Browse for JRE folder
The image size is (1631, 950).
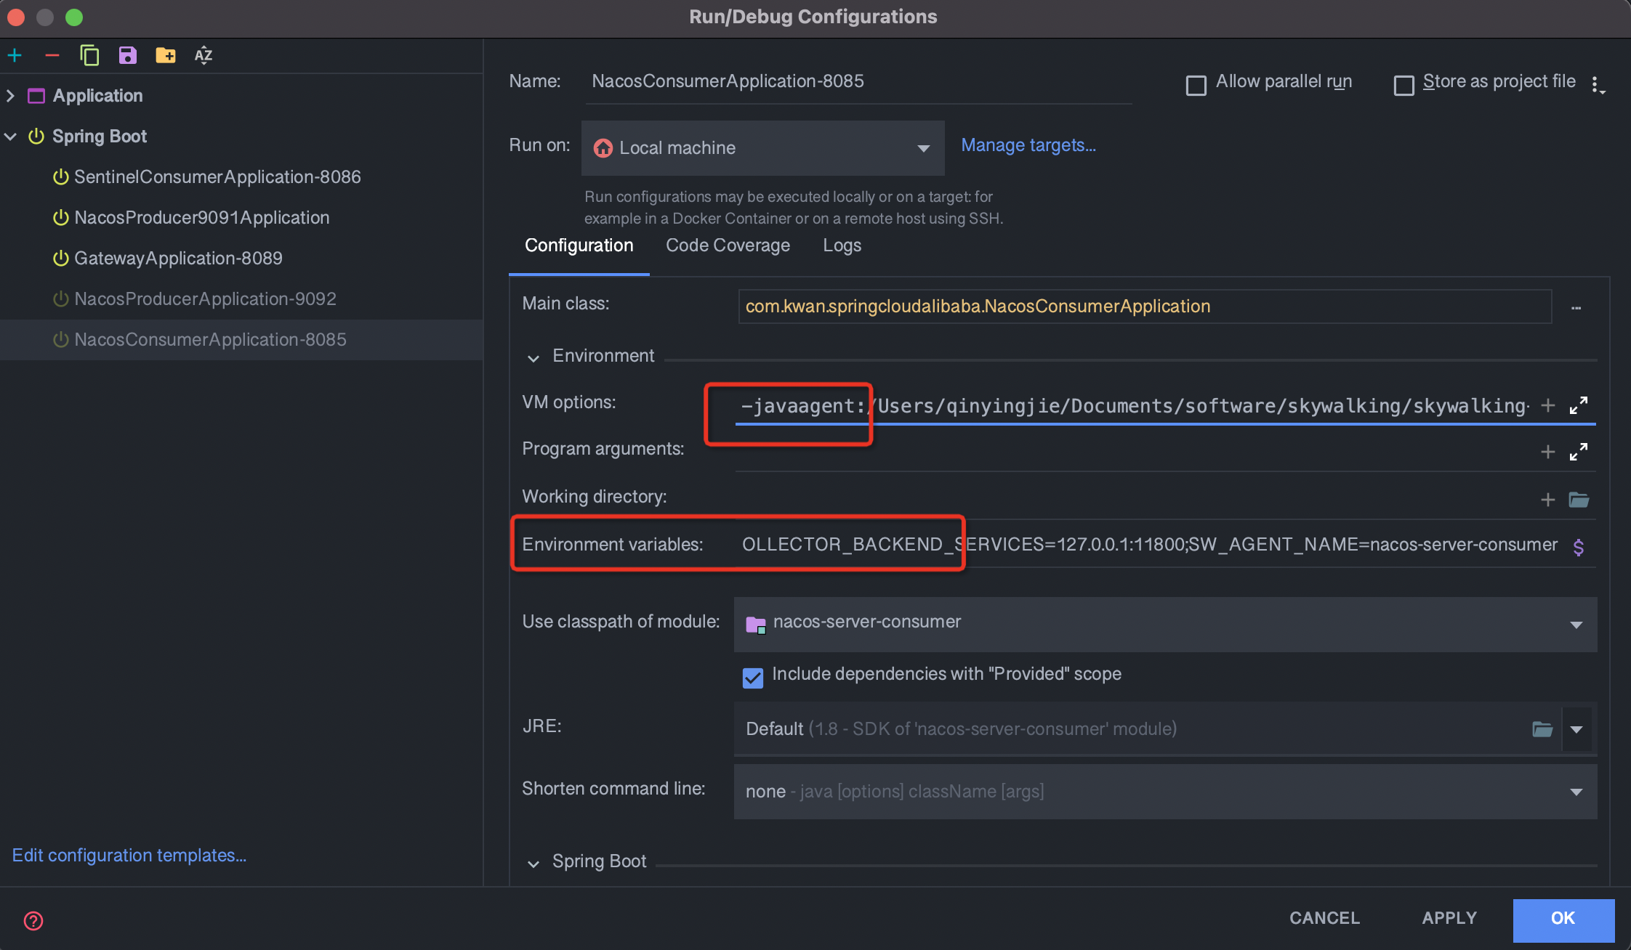(x=1542, y=728)
